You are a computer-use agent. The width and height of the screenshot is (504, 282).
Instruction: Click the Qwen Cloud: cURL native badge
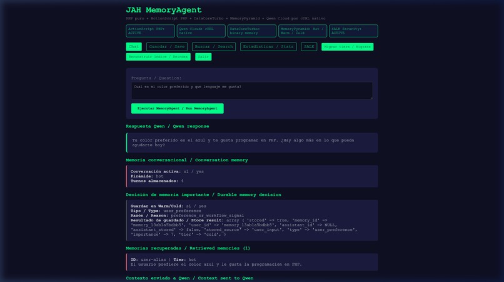pyautogui.click(x=201, y=31)
